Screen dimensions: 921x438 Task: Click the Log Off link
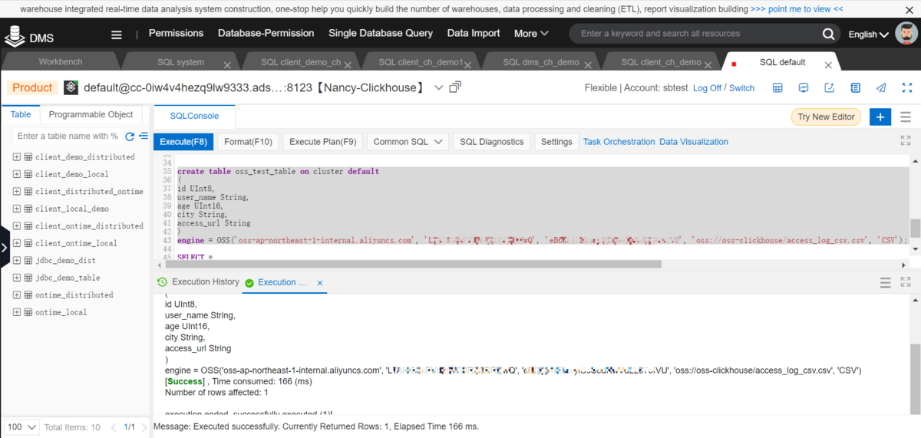coord(707,88)
